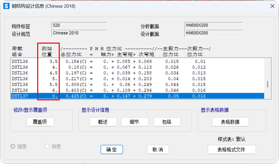Click the 覆盖项 button
This screenshot has width=279, height=164.
click(x=40, y=122)
